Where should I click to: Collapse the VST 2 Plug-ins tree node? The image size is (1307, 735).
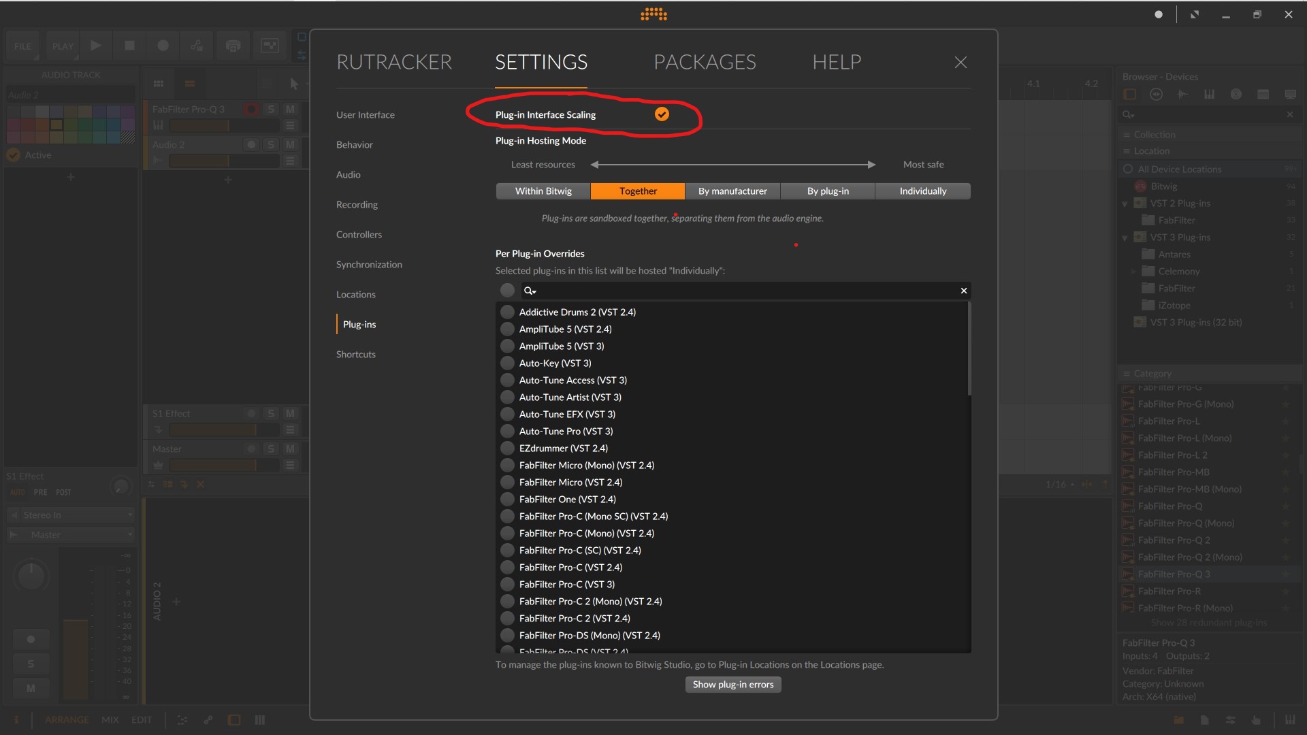1125,203
